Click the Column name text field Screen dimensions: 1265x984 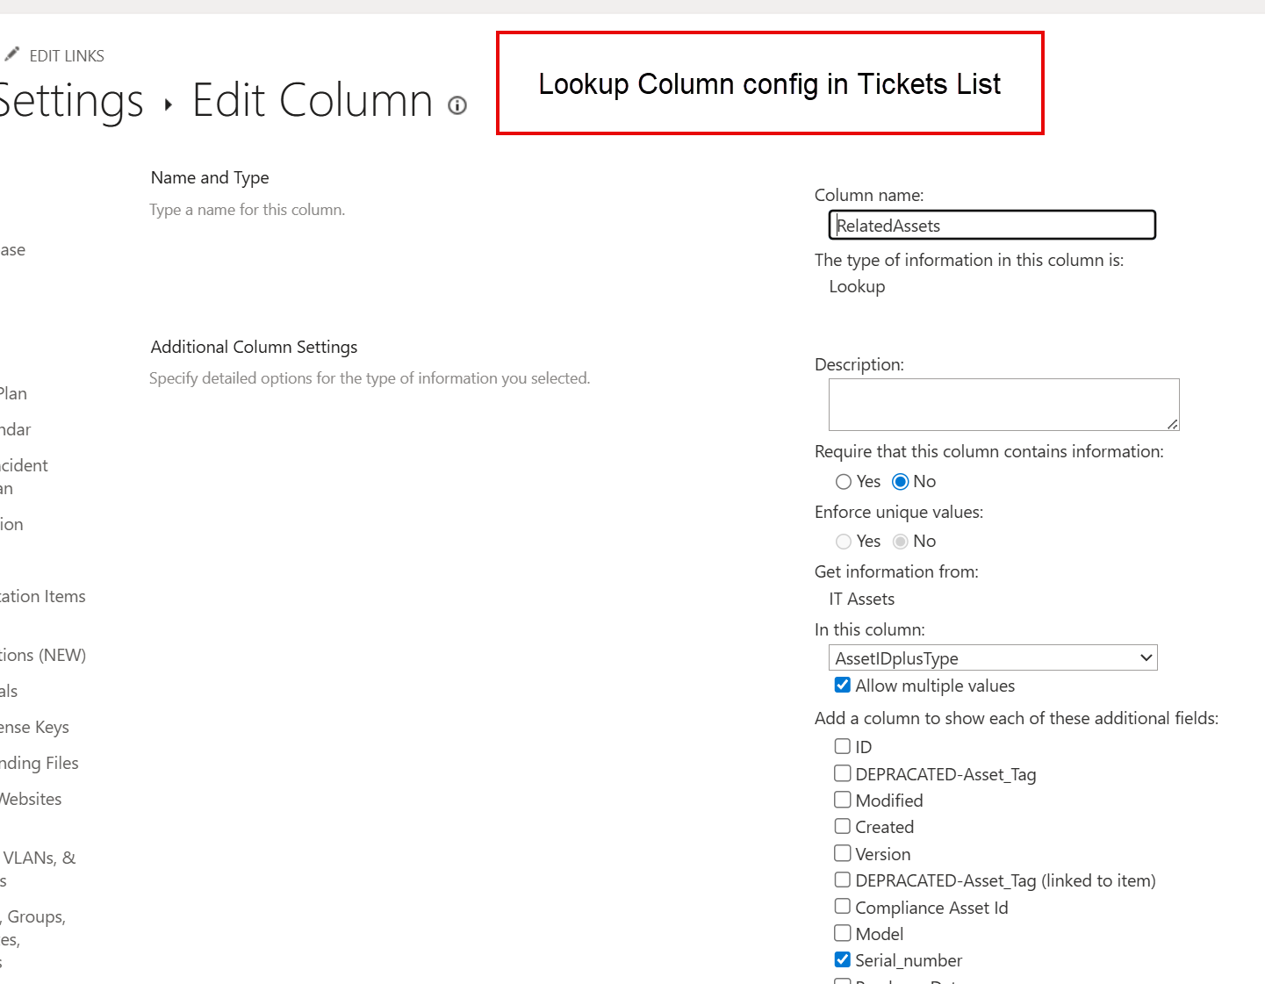[992, 226]
